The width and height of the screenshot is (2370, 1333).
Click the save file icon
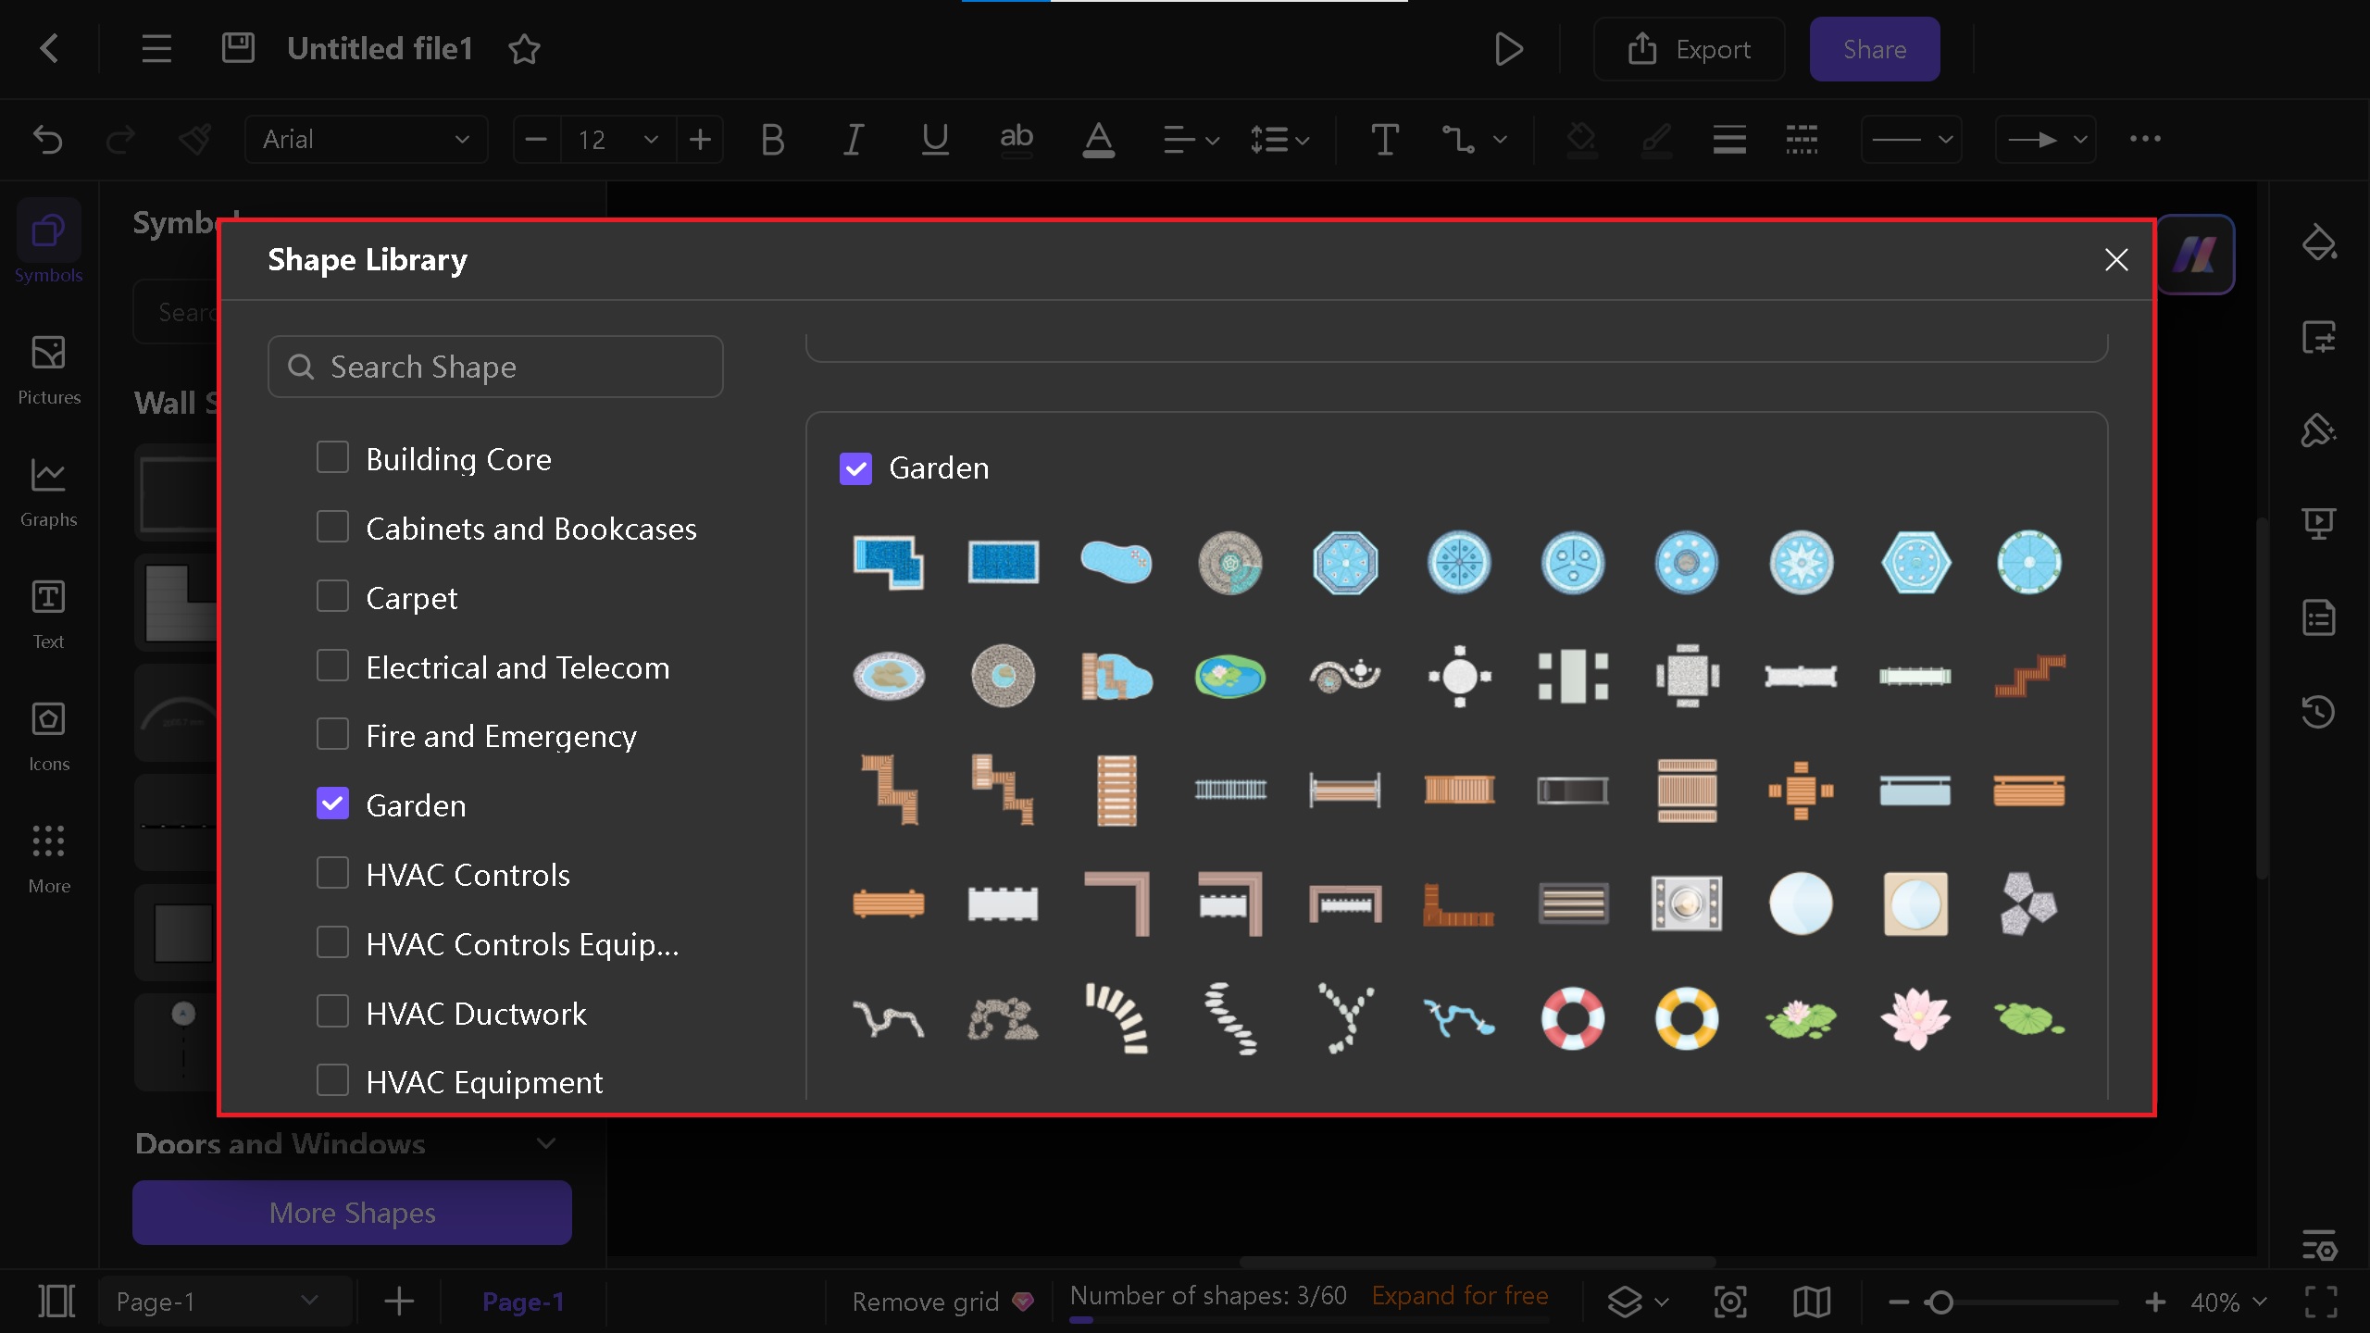tap(238, 48)
